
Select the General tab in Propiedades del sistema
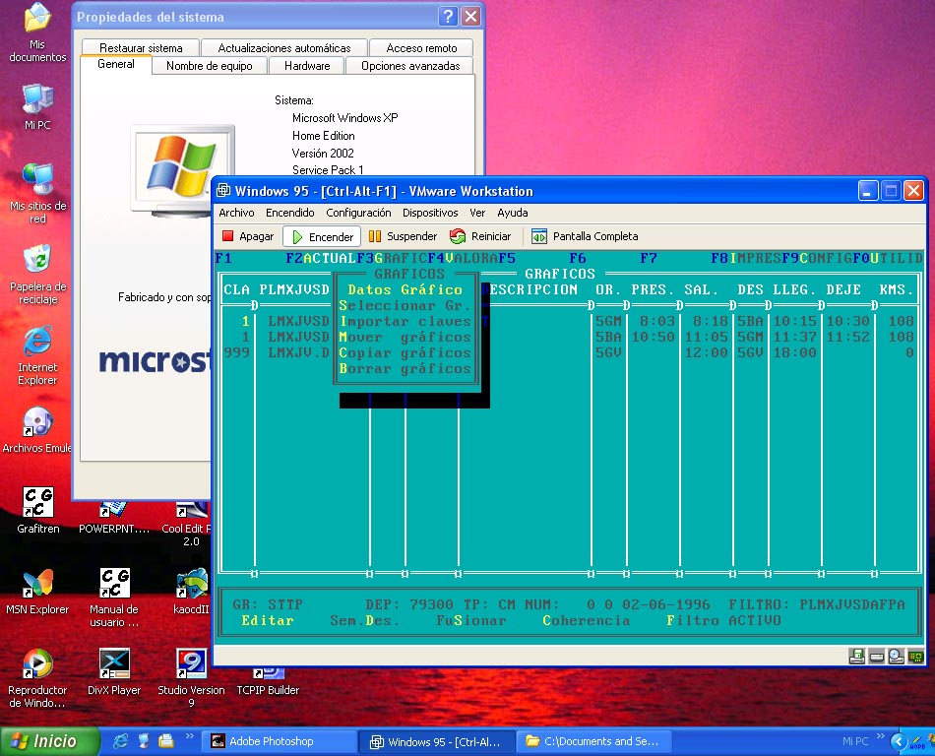click(116, 64)
